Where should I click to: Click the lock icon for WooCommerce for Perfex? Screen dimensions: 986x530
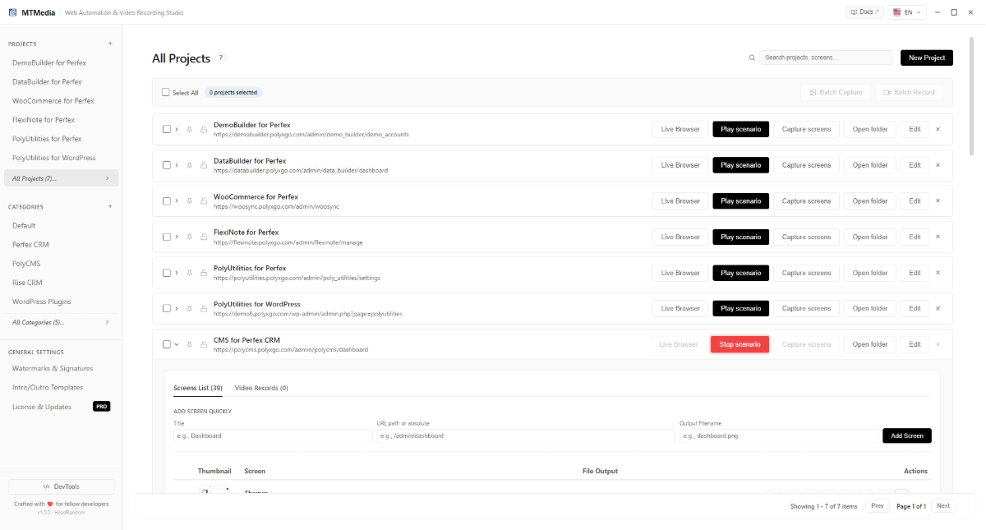(203, 201)
